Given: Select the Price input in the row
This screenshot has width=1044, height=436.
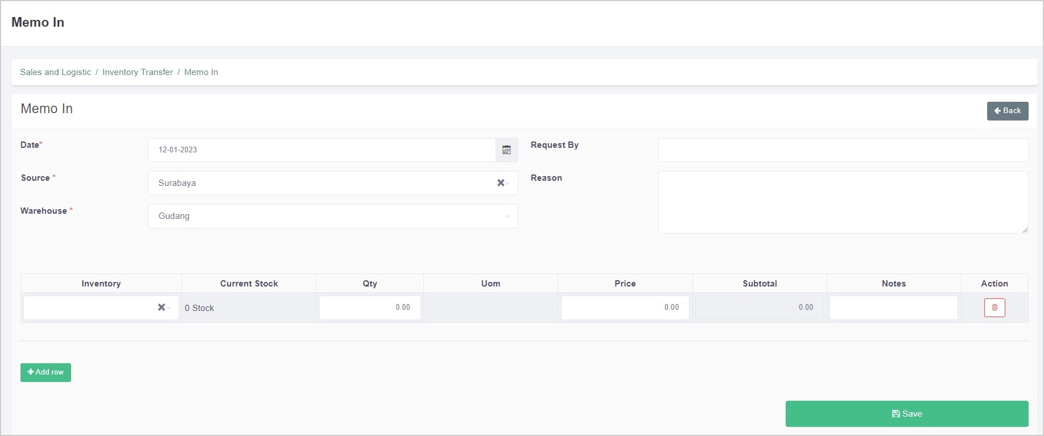Looking at the screenshot, I should click(625, 308).
